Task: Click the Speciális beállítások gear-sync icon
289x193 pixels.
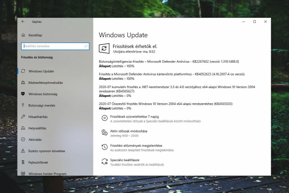Action: click(105, 162)
